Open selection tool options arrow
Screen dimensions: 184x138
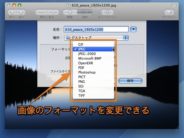[89, 12]
